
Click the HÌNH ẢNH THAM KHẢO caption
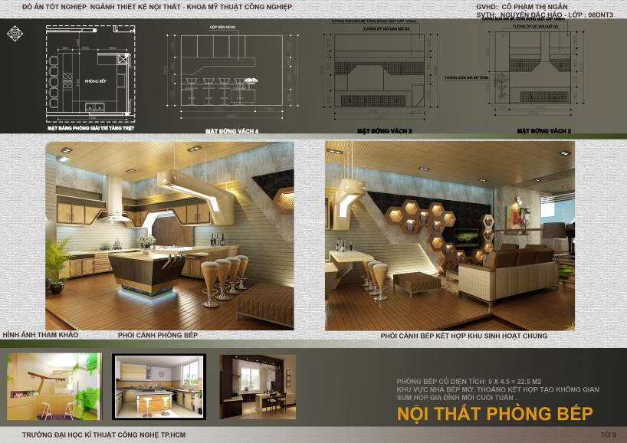click(x=40, y=336)
